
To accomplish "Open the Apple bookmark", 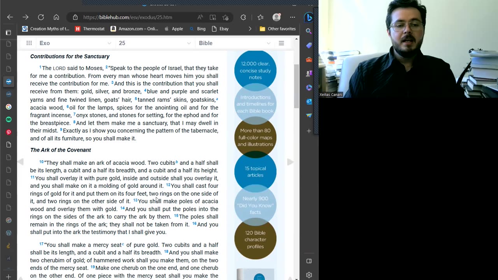I will pyautogui.click(x=174, y=29).
